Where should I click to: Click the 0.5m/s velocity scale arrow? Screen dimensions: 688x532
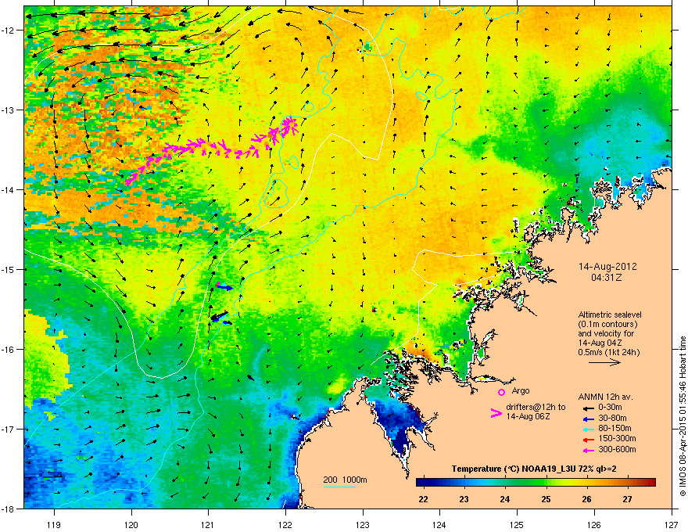point(604,362)
